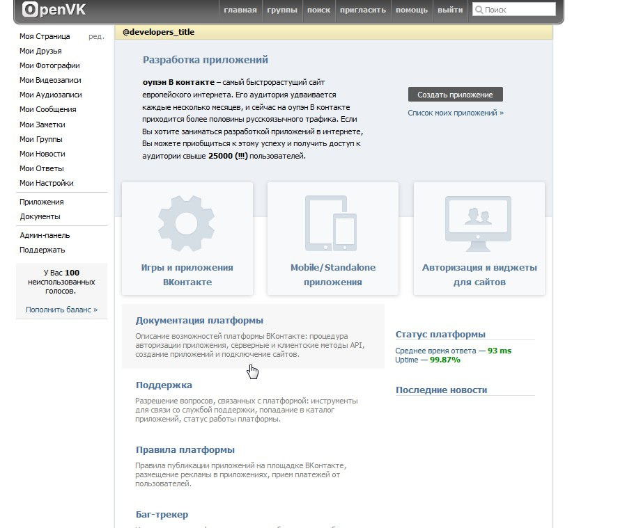This screenshot has height=528, width=634.
Task: Focus the Поиск search field
Action: coord(514,10)
